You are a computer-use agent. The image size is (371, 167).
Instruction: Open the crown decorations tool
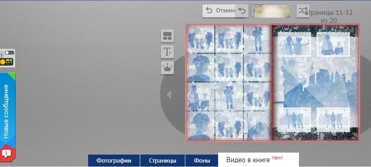pos(167,67)
